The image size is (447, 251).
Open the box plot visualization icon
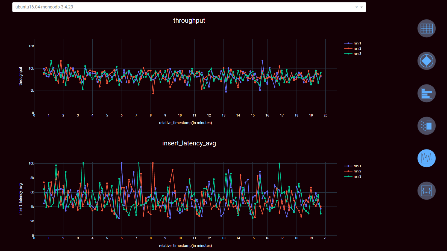point(426,125)
